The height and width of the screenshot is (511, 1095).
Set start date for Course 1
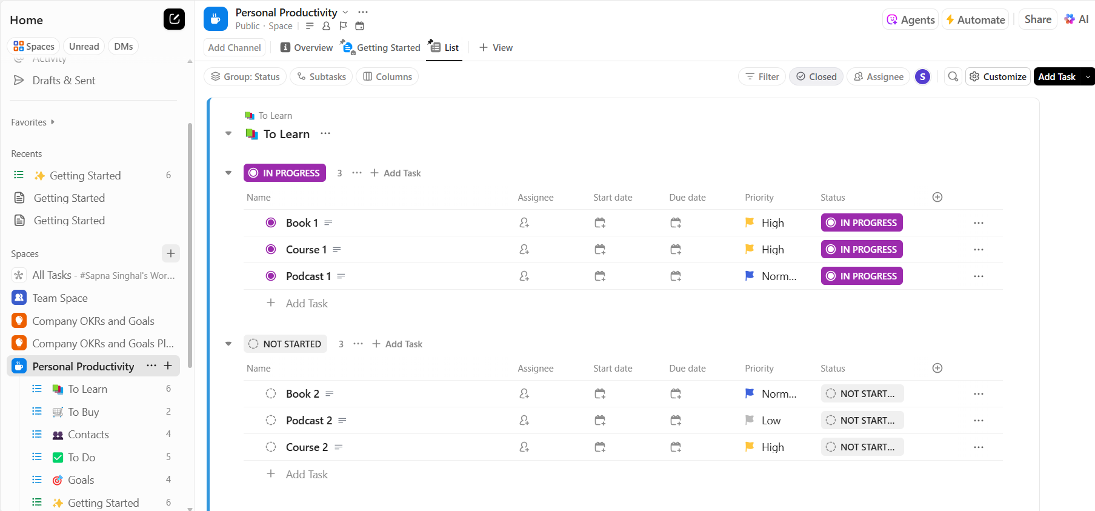coord(600,250)
